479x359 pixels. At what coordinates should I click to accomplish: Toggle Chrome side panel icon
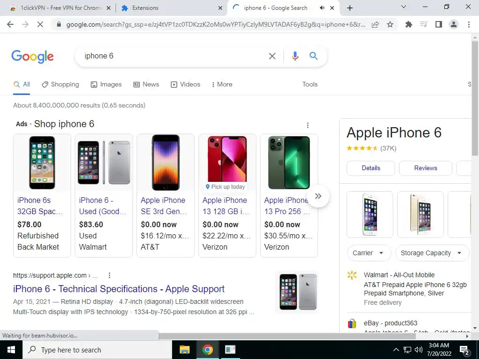439,24
